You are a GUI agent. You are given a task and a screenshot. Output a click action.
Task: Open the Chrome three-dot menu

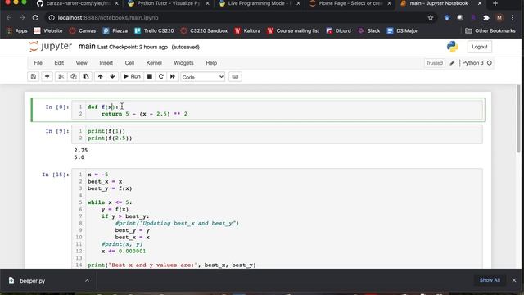(513, 18)
